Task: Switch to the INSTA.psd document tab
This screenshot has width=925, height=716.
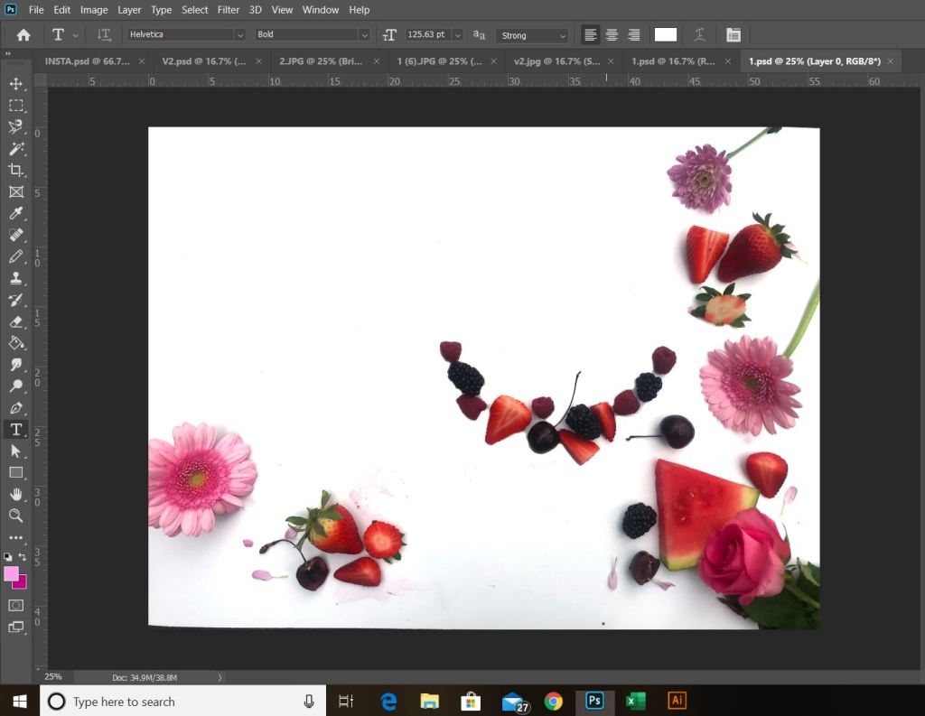Action: tap(87, 61)
